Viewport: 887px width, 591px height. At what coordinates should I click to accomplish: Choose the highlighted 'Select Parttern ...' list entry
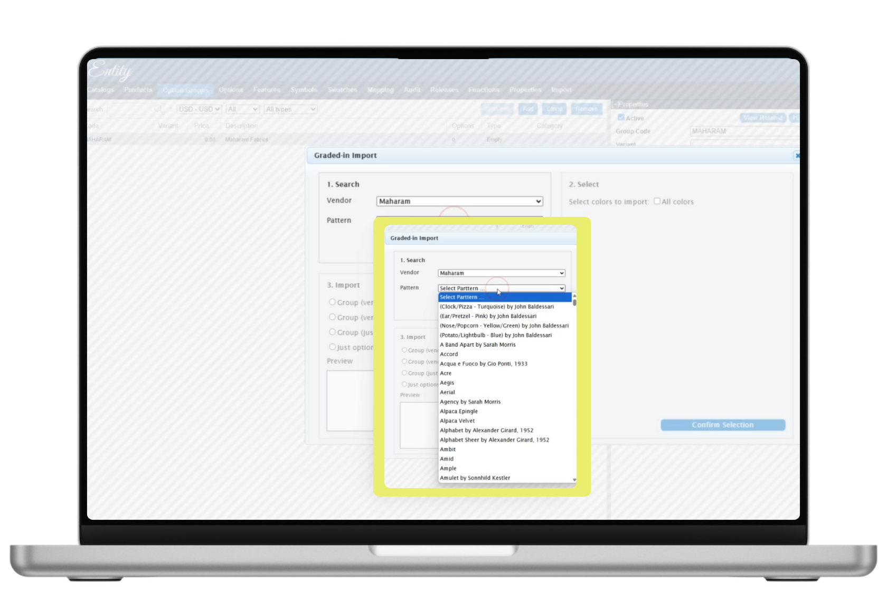(x=505, y=297)
